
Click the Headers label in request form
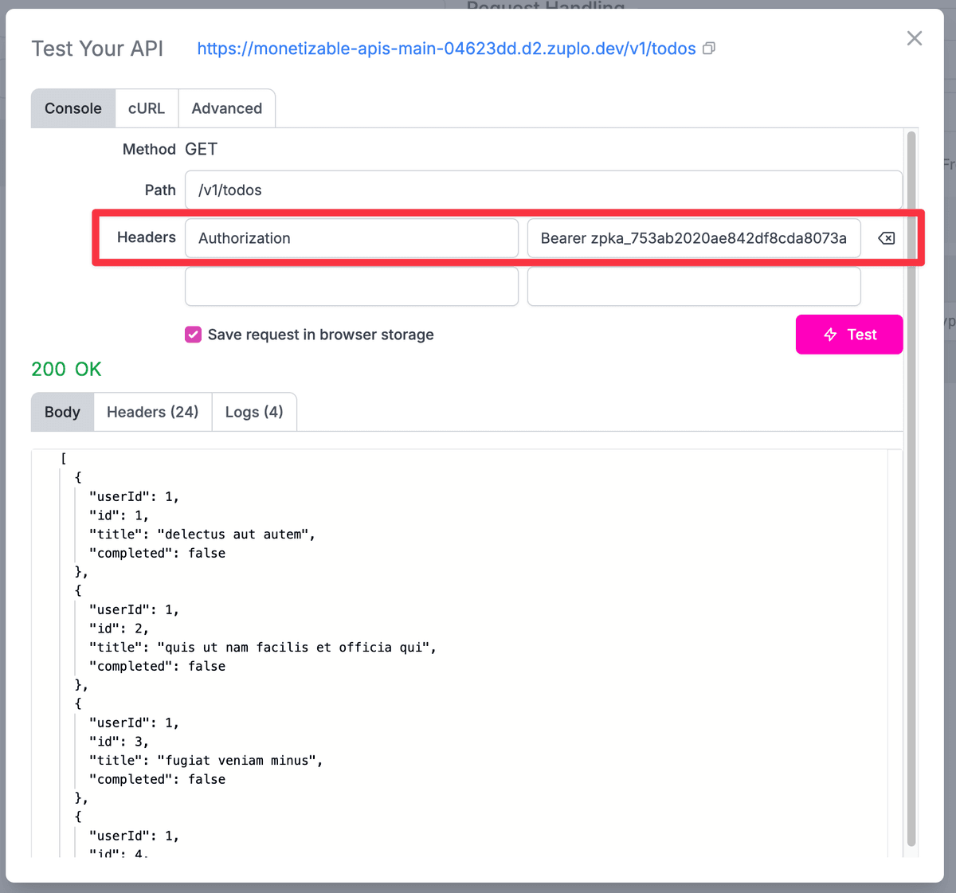[x=147, y=237]
